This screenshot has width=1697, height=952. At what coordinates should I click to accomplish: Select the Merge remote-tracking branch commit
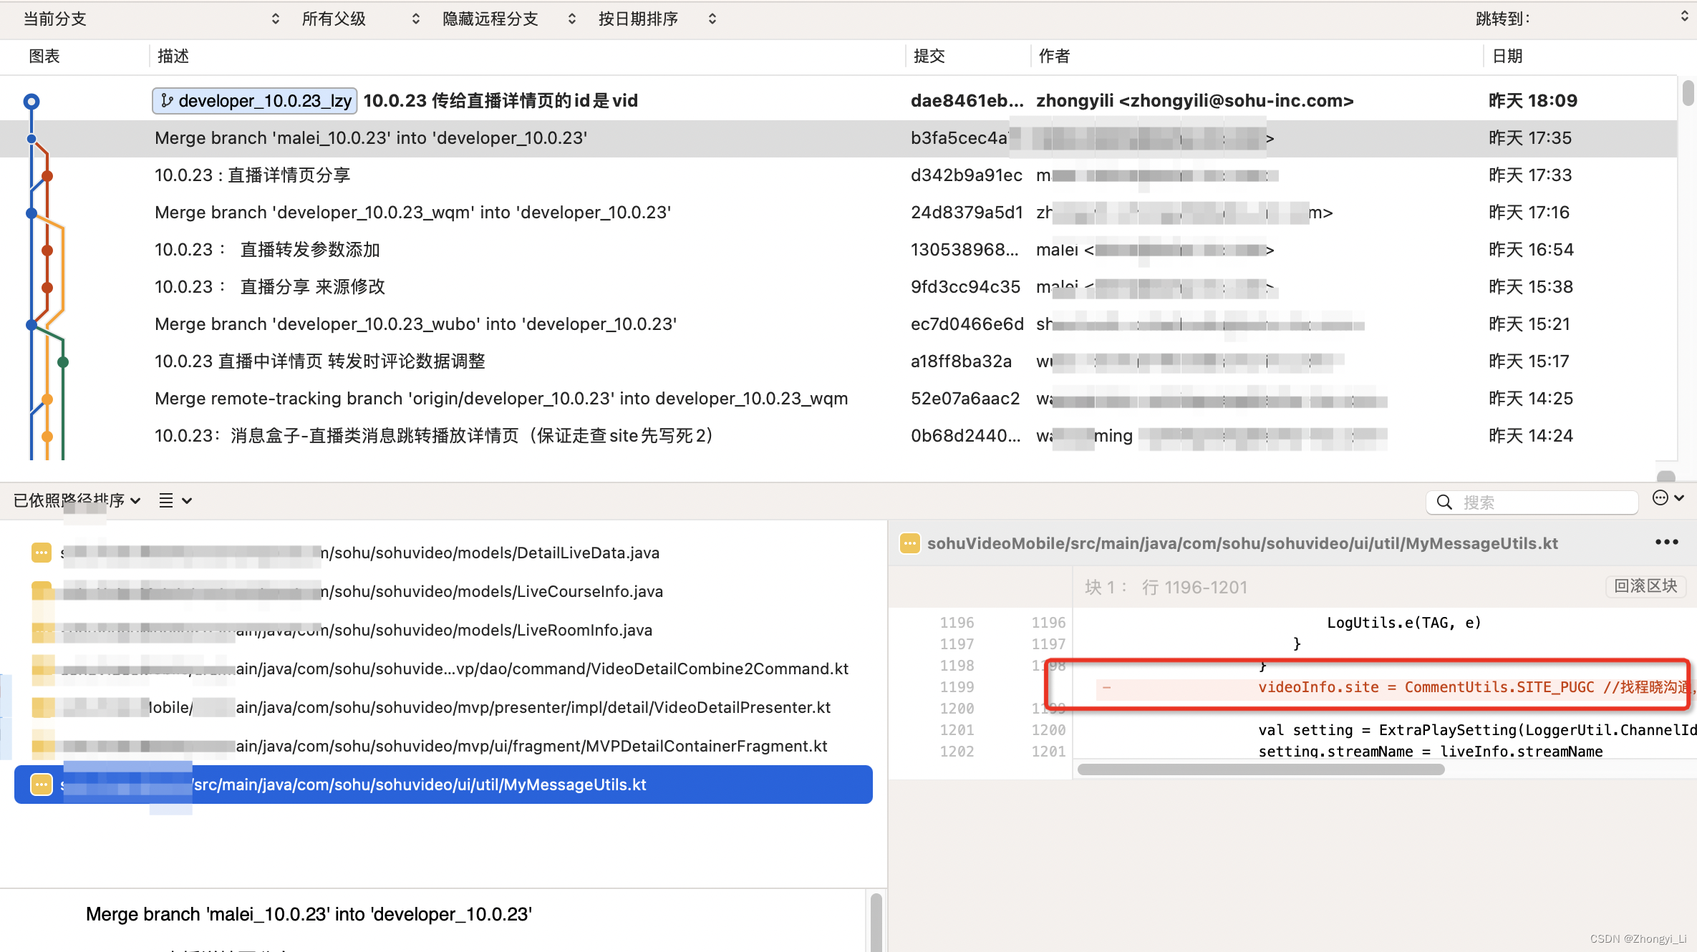tap(838, 399)
